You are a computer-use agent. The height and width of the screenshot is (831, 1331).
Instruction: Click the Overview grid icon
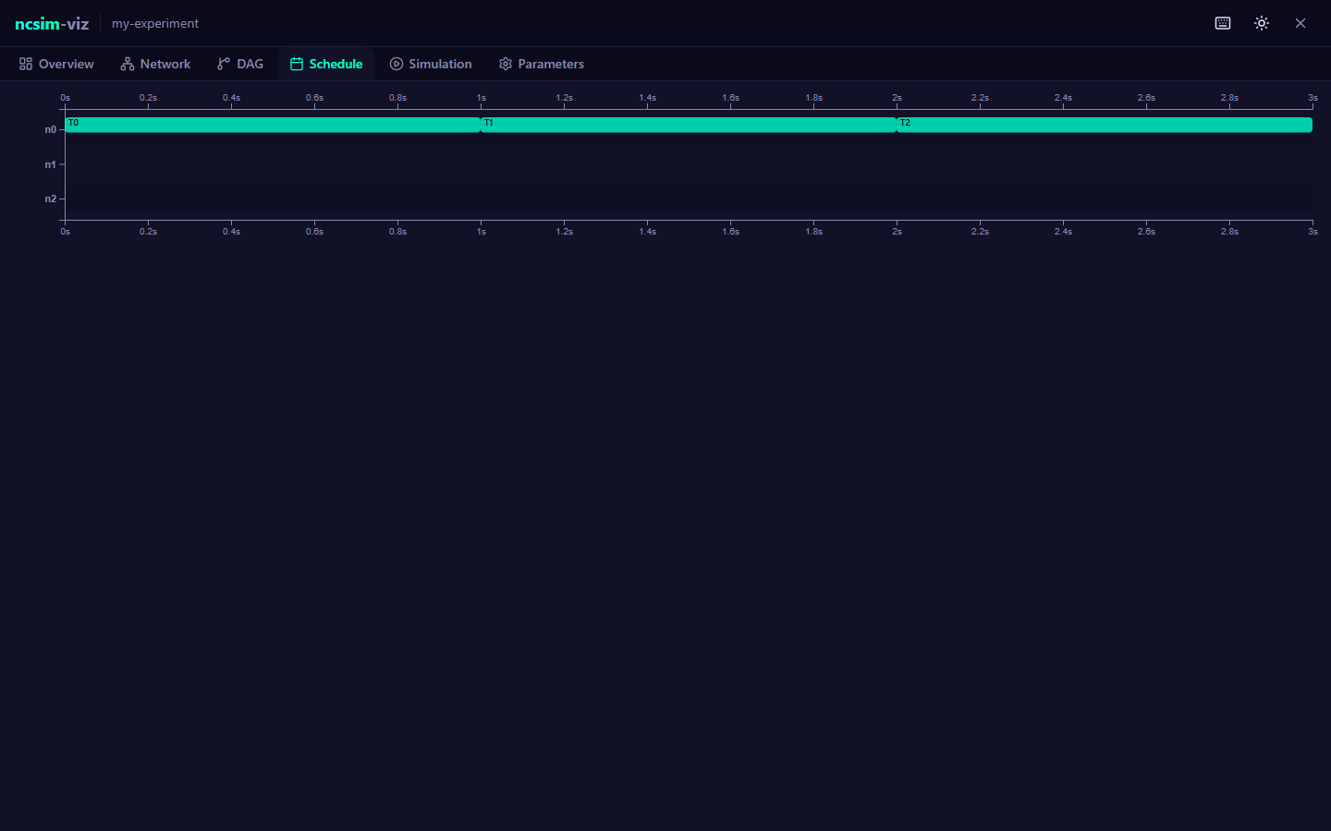(x=26, y=64)
